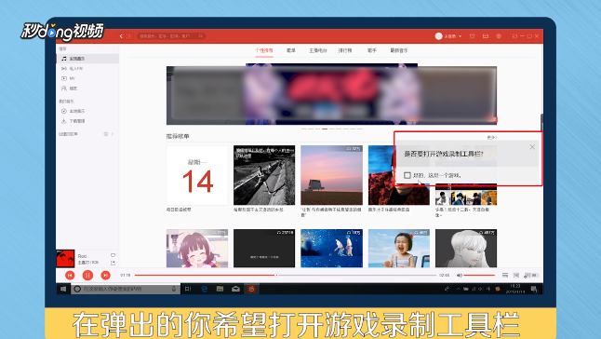Switch to the 主播电台 tab
The height and width of the screenshot is (339, 601).
coord(318,50)
